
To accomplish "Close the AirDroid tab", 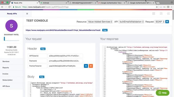I will [x=66, y=3].
